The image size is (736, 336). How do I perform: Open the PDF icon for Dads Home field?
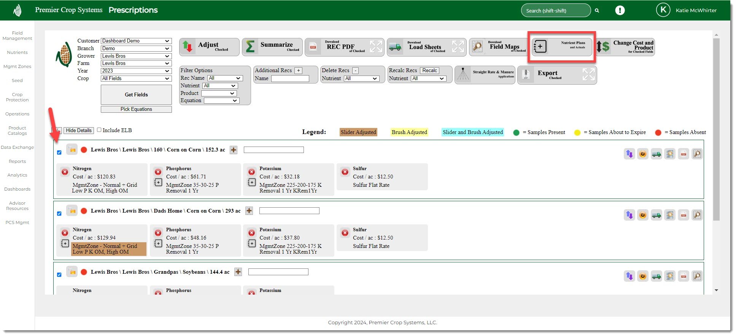pos(683,215)
